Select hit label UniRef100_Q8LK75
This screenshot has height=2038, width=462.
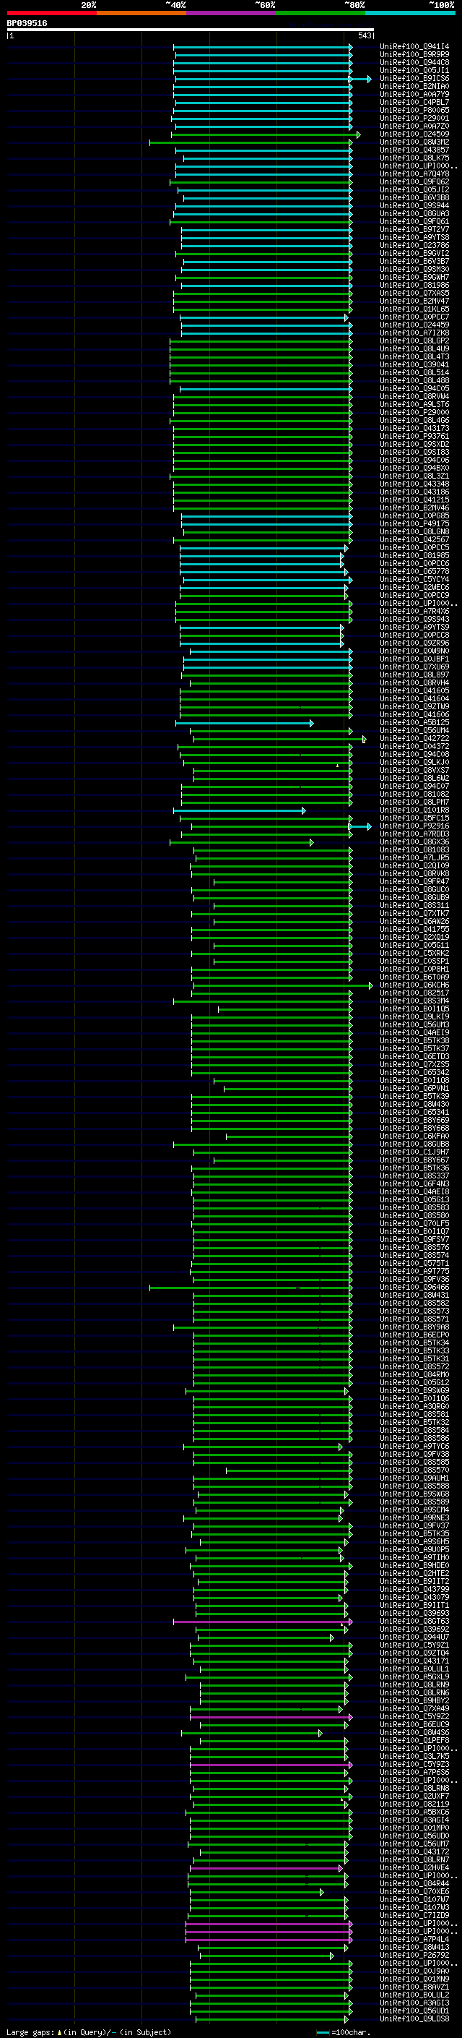[x=414, y=158]
